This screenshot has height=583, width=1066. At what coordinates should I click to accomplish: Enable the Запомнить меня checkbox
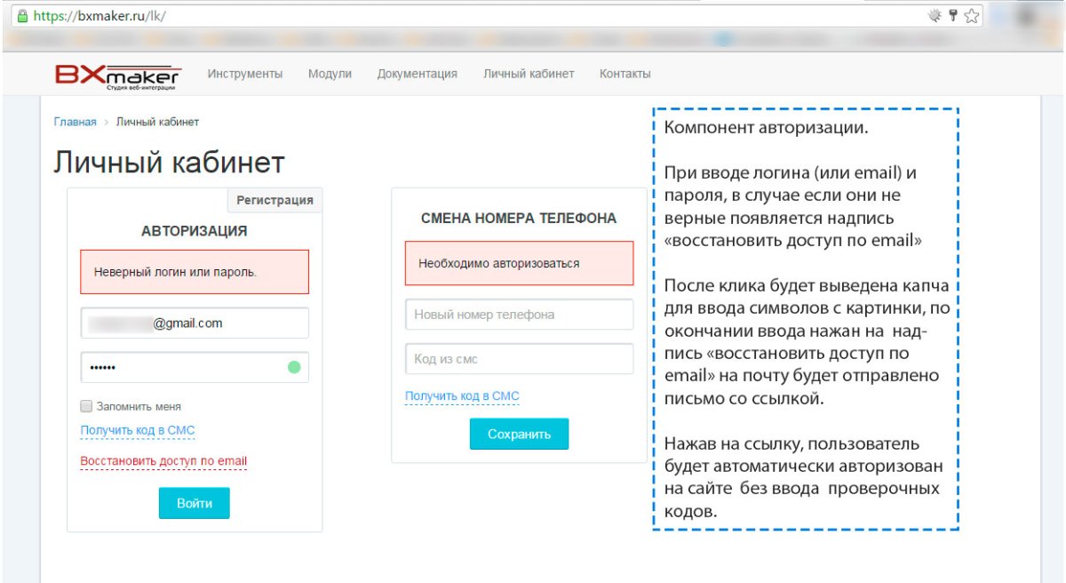pyautogui.click(x=85, y=405)
